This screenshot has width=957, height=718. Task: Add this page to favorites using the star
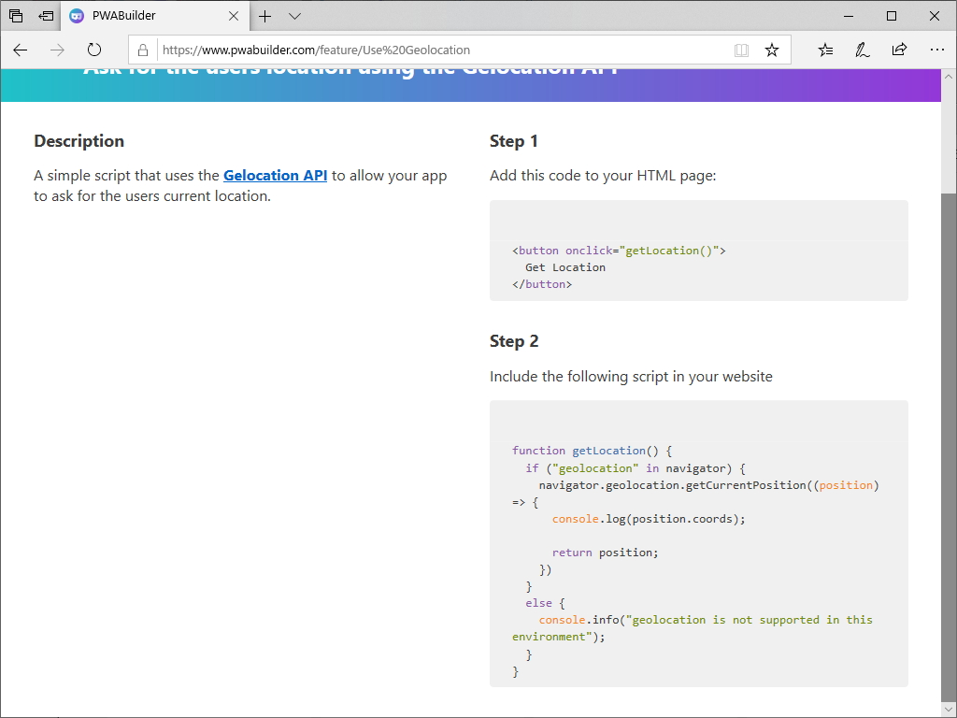point(772,50)
